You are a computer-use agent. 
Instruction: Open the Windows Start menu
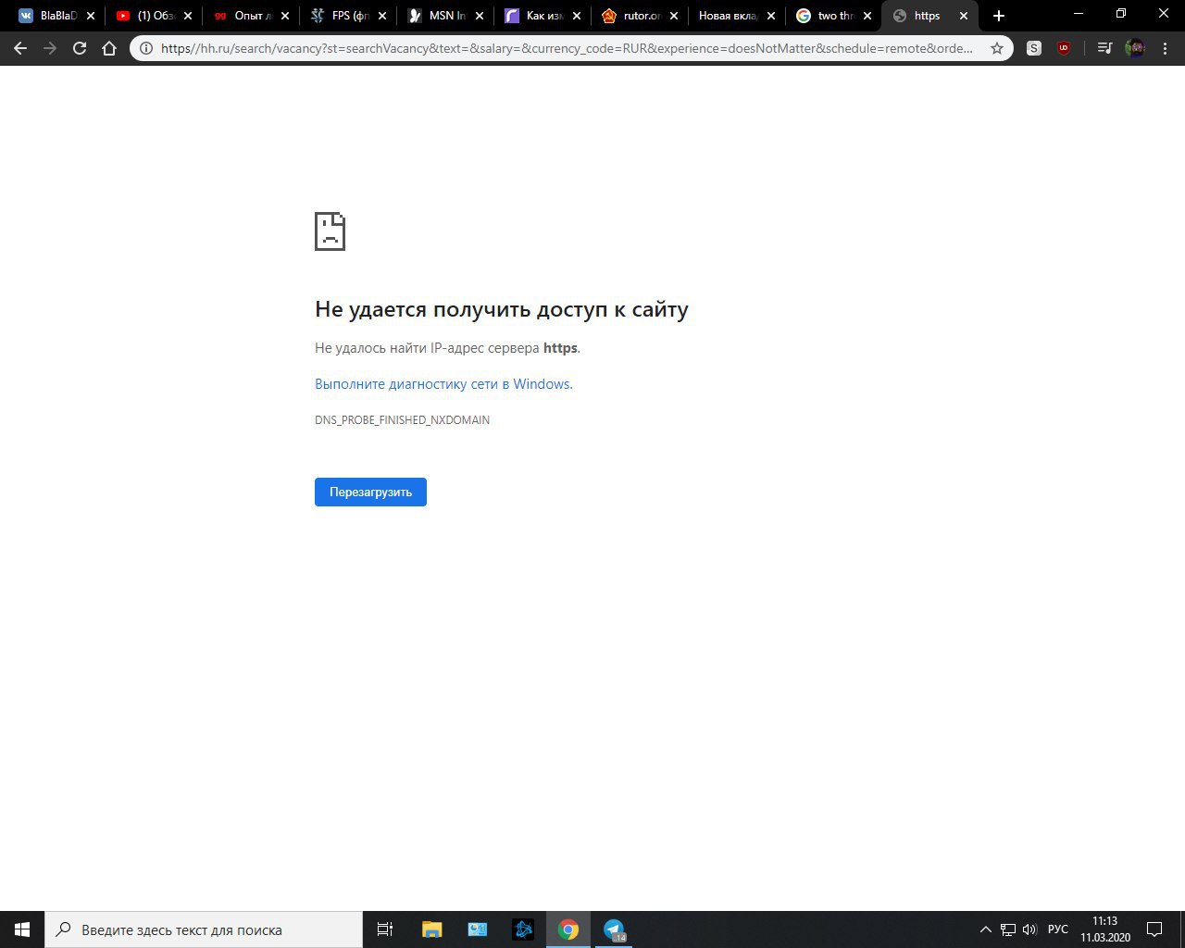click(22, 929)
